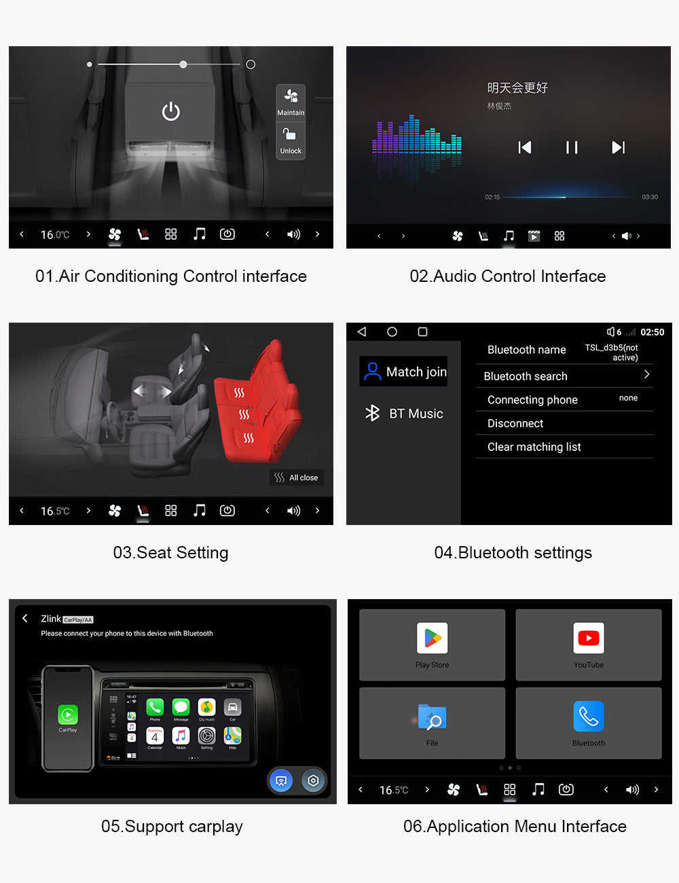
Task: Open the YouTube app
Action: pos(588,644)
